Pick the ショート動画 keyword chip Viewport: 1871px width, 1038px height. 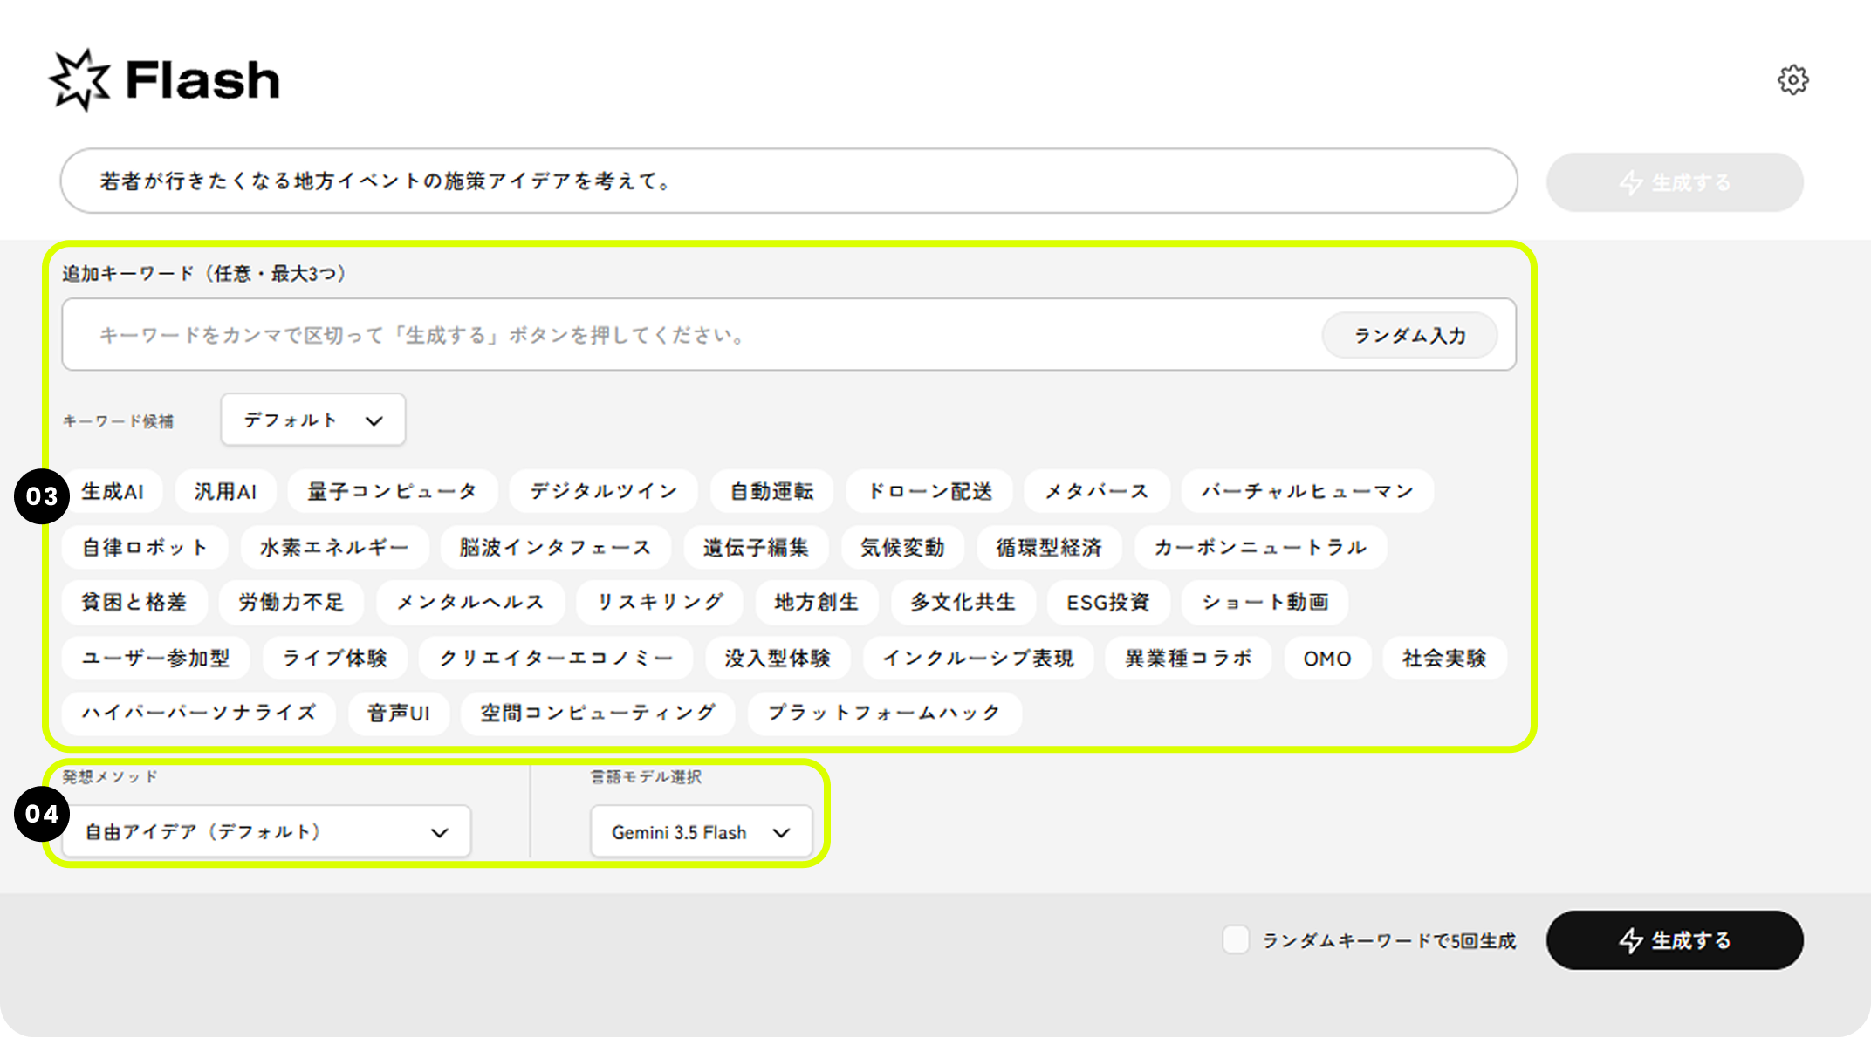pos(1264,603)
